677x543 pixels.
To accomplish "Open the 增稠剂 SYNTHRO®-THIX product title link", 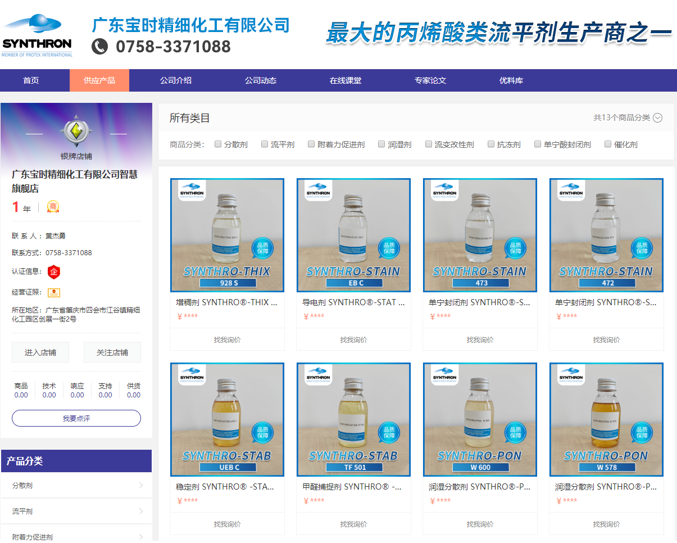I will pos(227,302).
